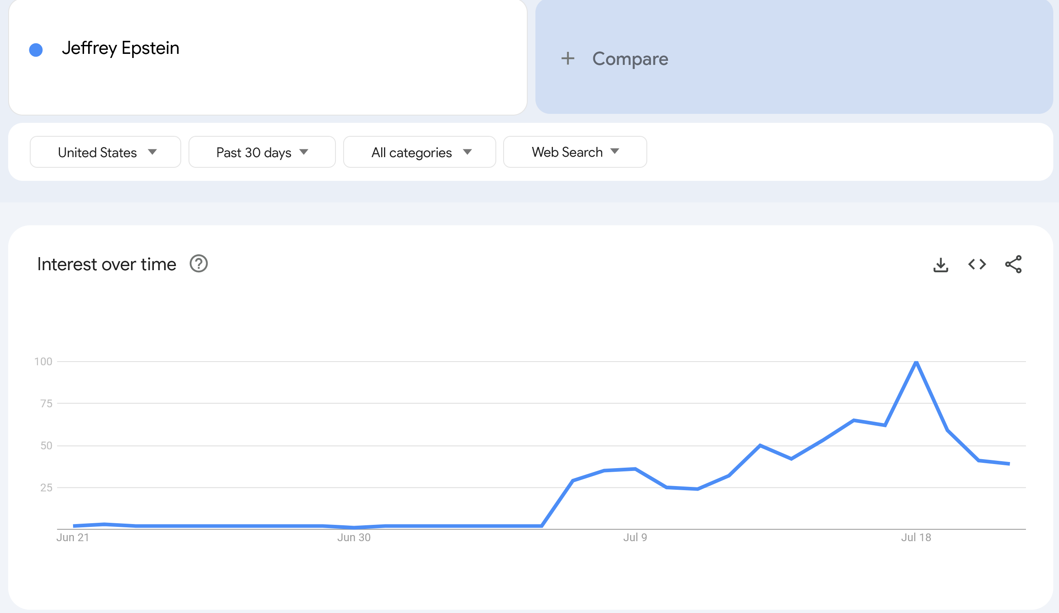Click the 100 value axis label
The image size is (1059, 613).
[43, 361]
